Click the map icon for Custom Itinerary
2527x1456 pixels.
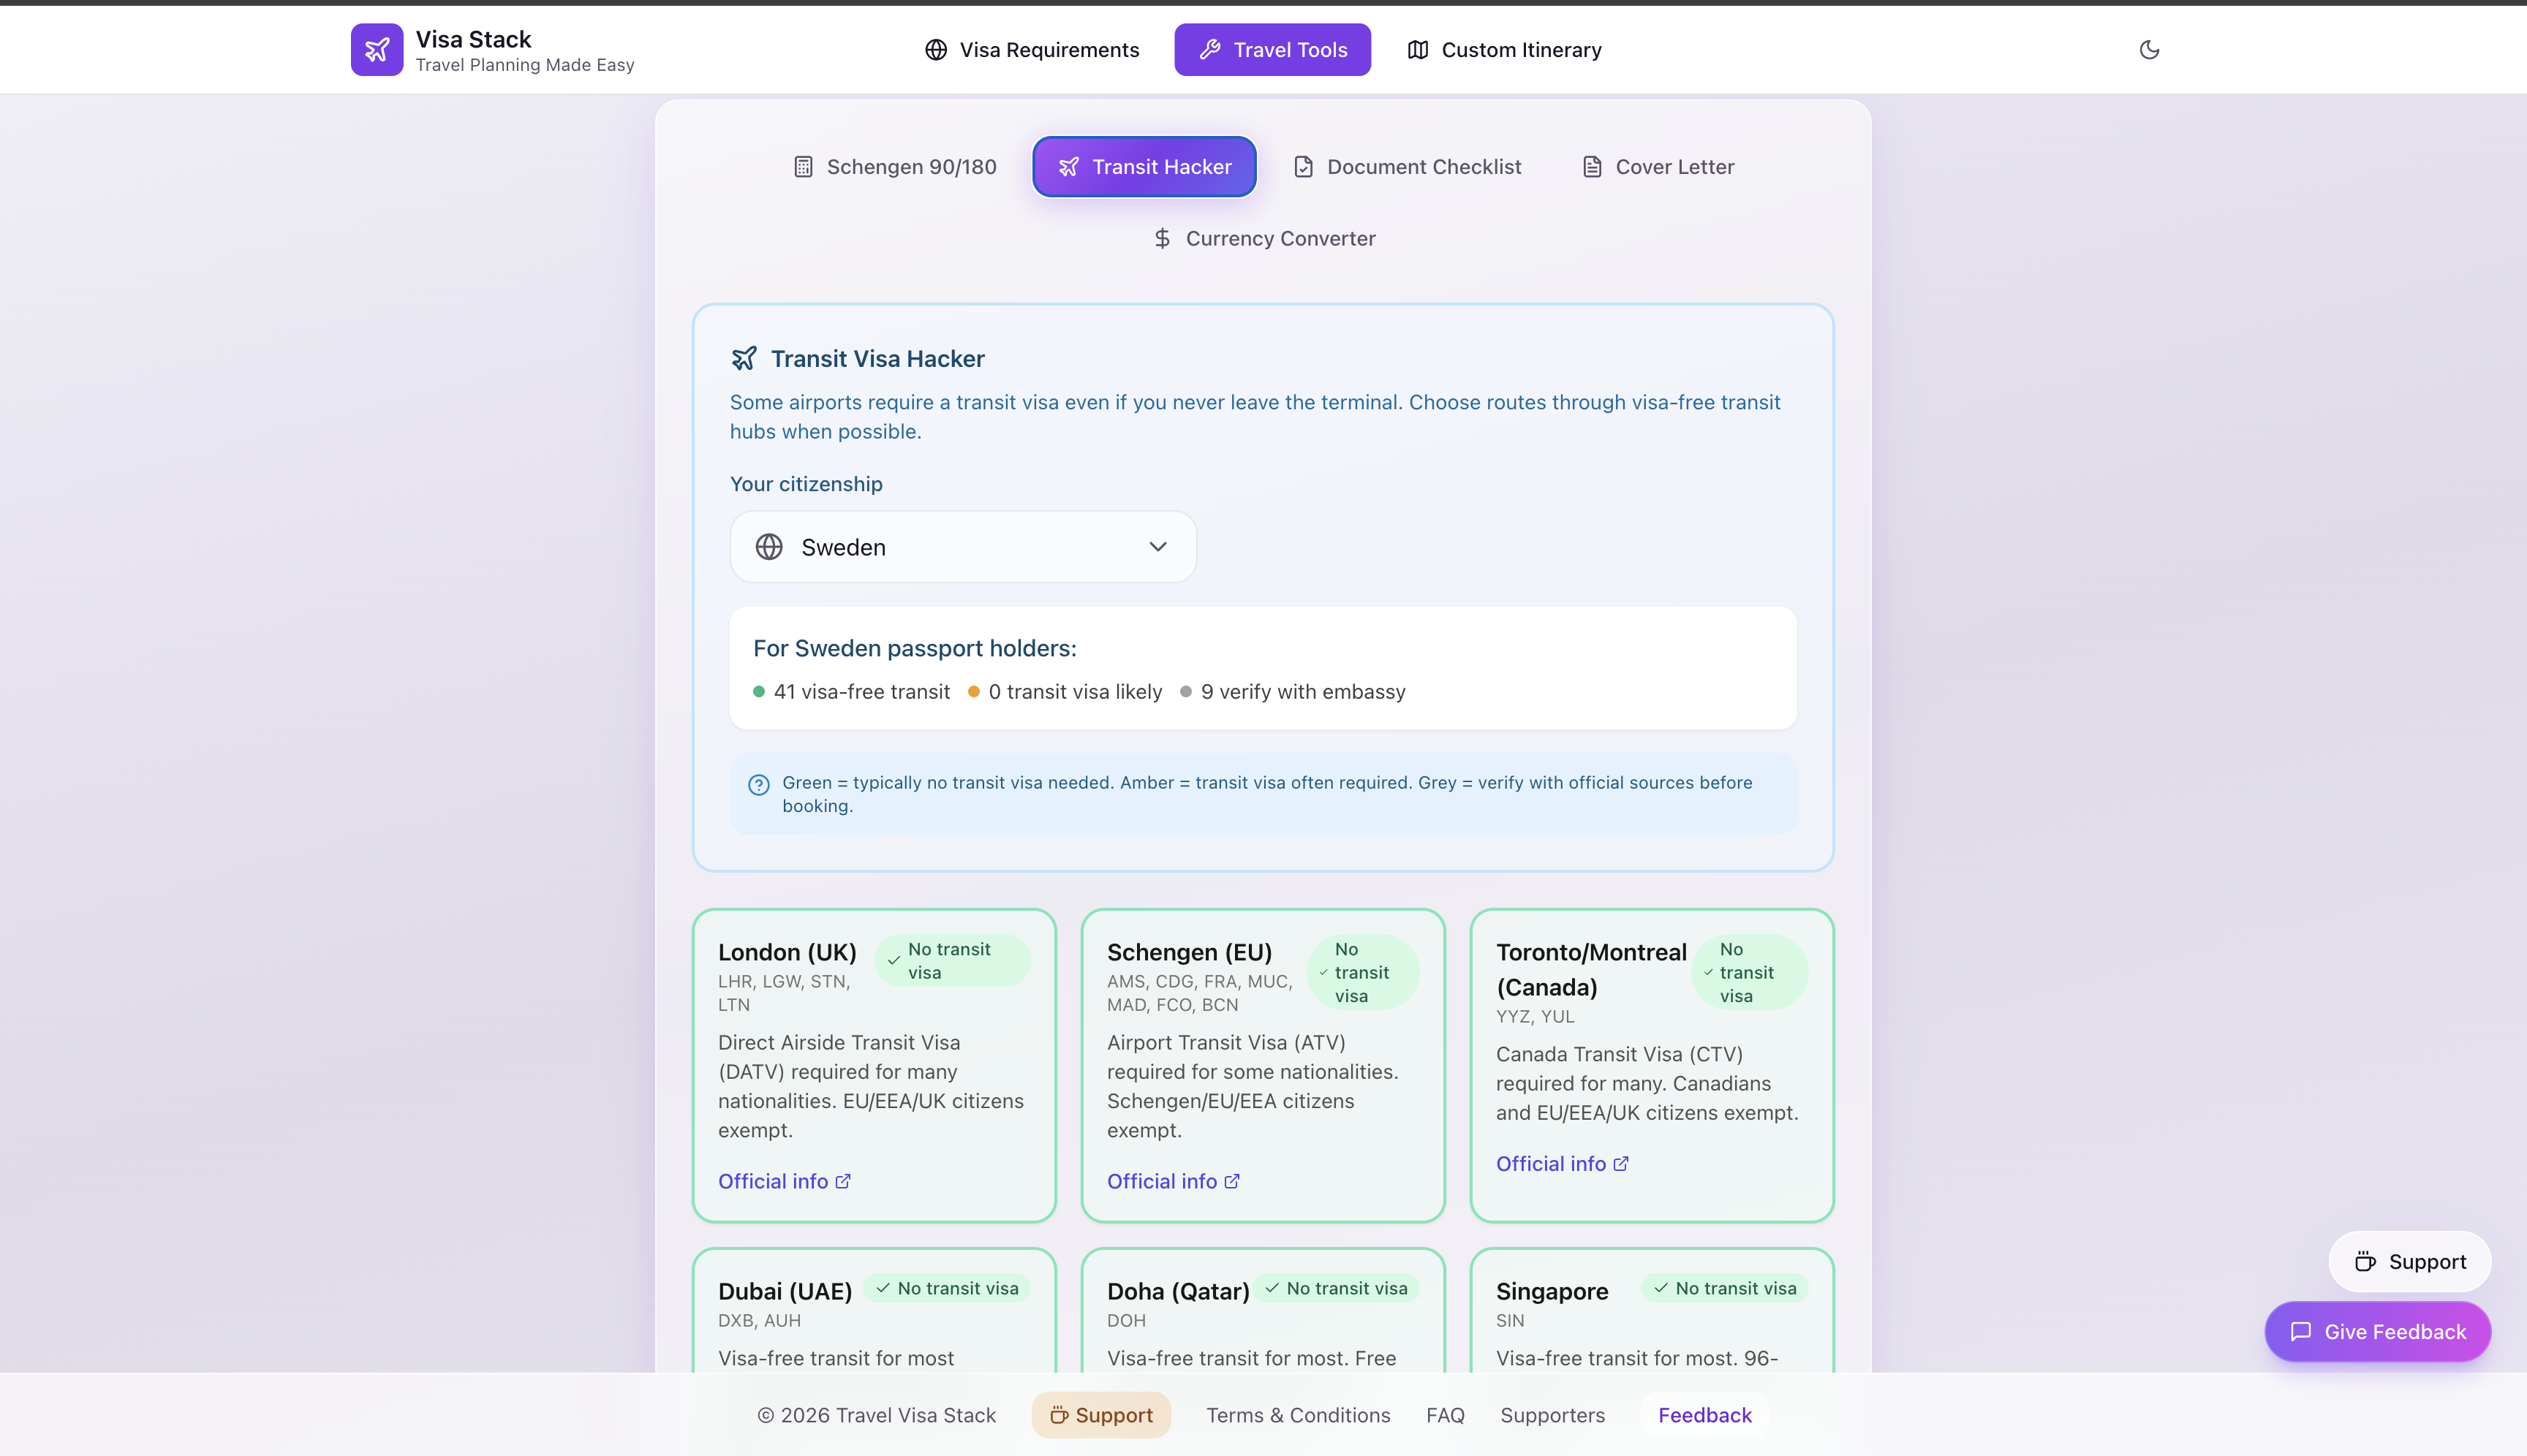point(1418,50)
